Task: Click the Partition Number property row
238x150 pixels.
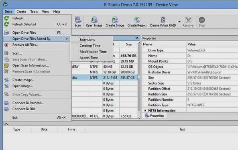Action: coord(190,99)
